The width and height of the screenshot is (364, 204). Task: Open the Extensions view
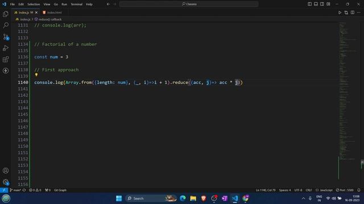(6, 59)
